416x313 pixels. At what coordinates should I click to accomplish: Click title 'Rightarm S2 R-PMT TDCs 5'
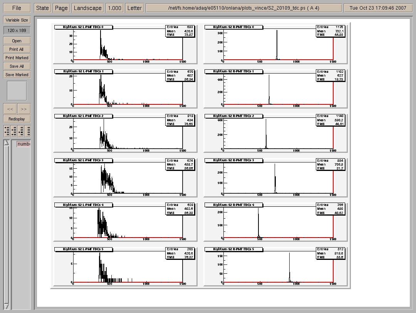click(234, 249)
